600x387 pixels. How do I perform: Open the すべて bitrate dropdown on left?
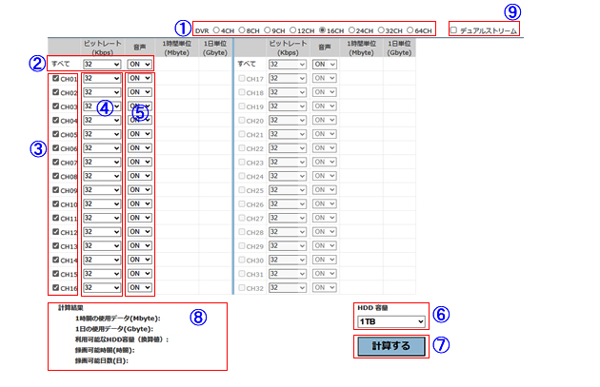coord(102,64)
